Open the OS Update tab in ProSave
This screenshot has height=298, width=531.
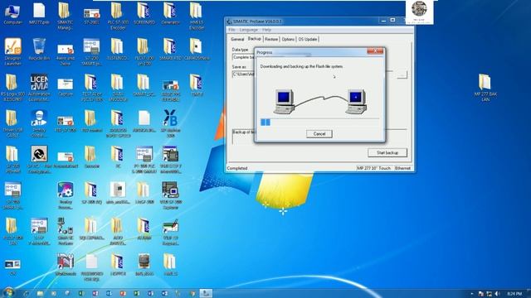[x=308, y=39]
